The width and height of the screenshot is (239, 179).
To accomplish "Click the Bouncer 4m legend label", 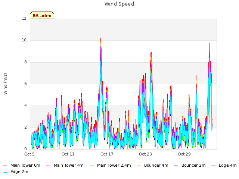I will 156,165.
